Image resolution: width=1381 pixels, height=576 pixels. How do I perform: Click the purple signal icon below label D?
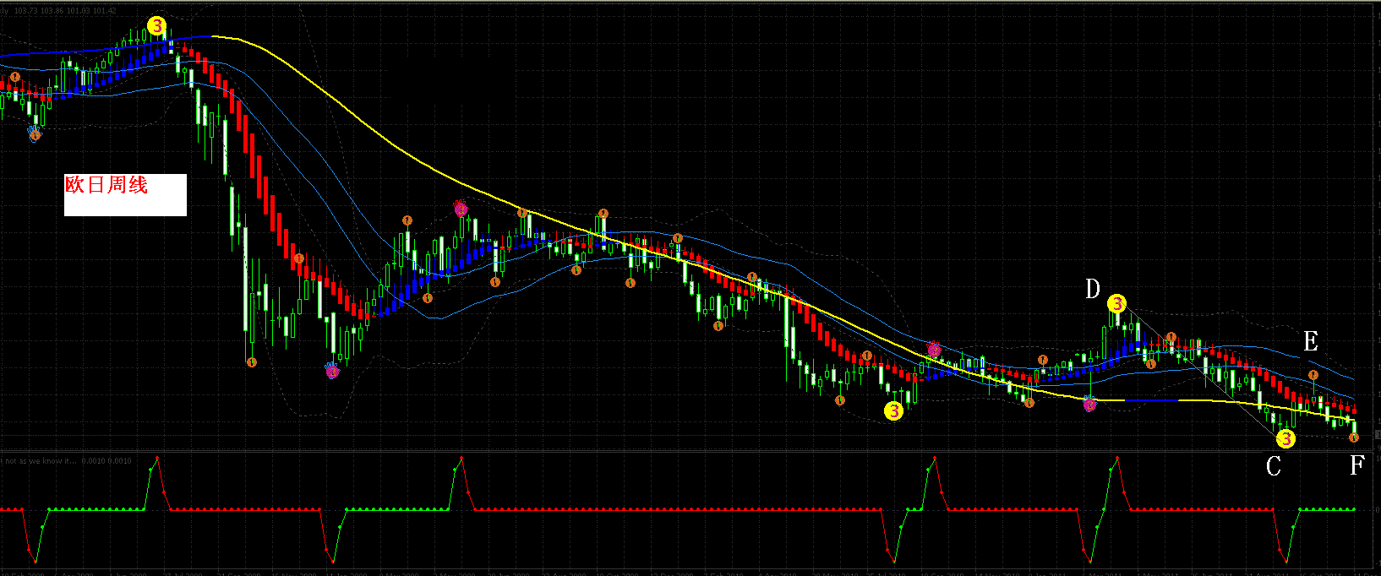[1090, 405]
